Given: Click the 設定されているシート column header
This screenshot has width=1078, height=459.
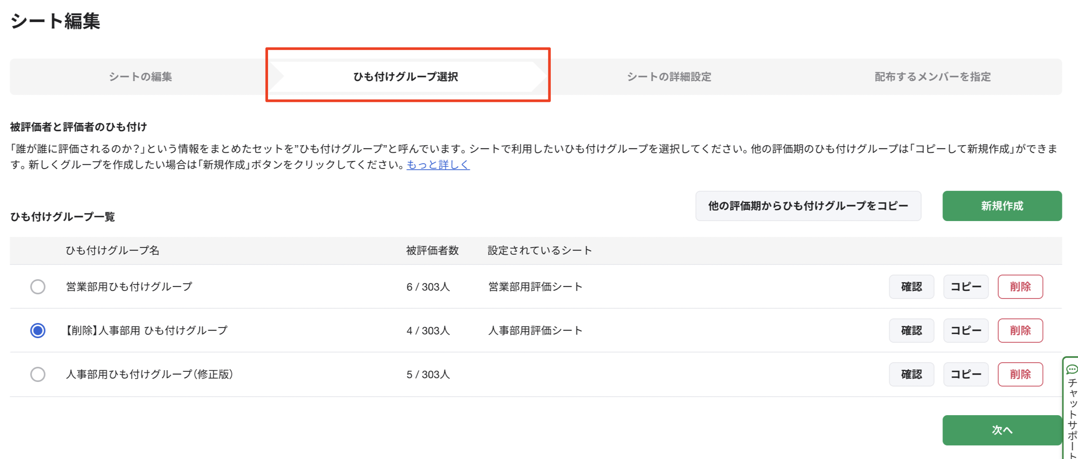Looking at the screenshot, I should [540, 251].
